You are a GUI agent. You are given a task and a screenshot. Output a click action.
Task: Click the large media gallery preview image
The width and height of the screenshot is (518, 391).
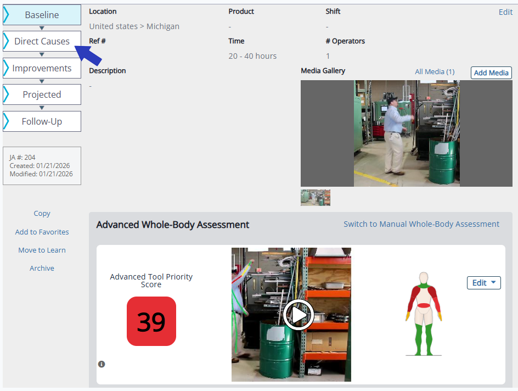(x=406, y=133)
